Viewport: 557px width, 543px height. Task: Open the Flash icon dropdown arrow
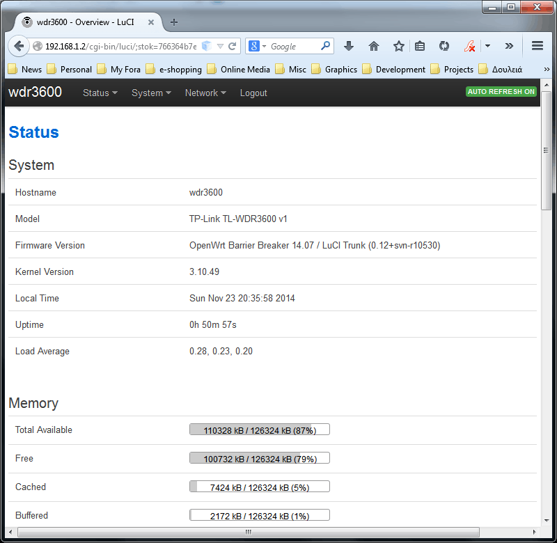488,46
